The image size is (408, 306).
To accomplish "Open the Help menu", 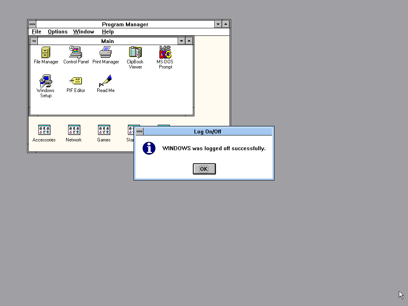I will point(108,32).
